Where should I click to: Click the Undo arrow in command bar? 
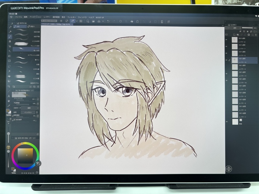coord(108,21)
